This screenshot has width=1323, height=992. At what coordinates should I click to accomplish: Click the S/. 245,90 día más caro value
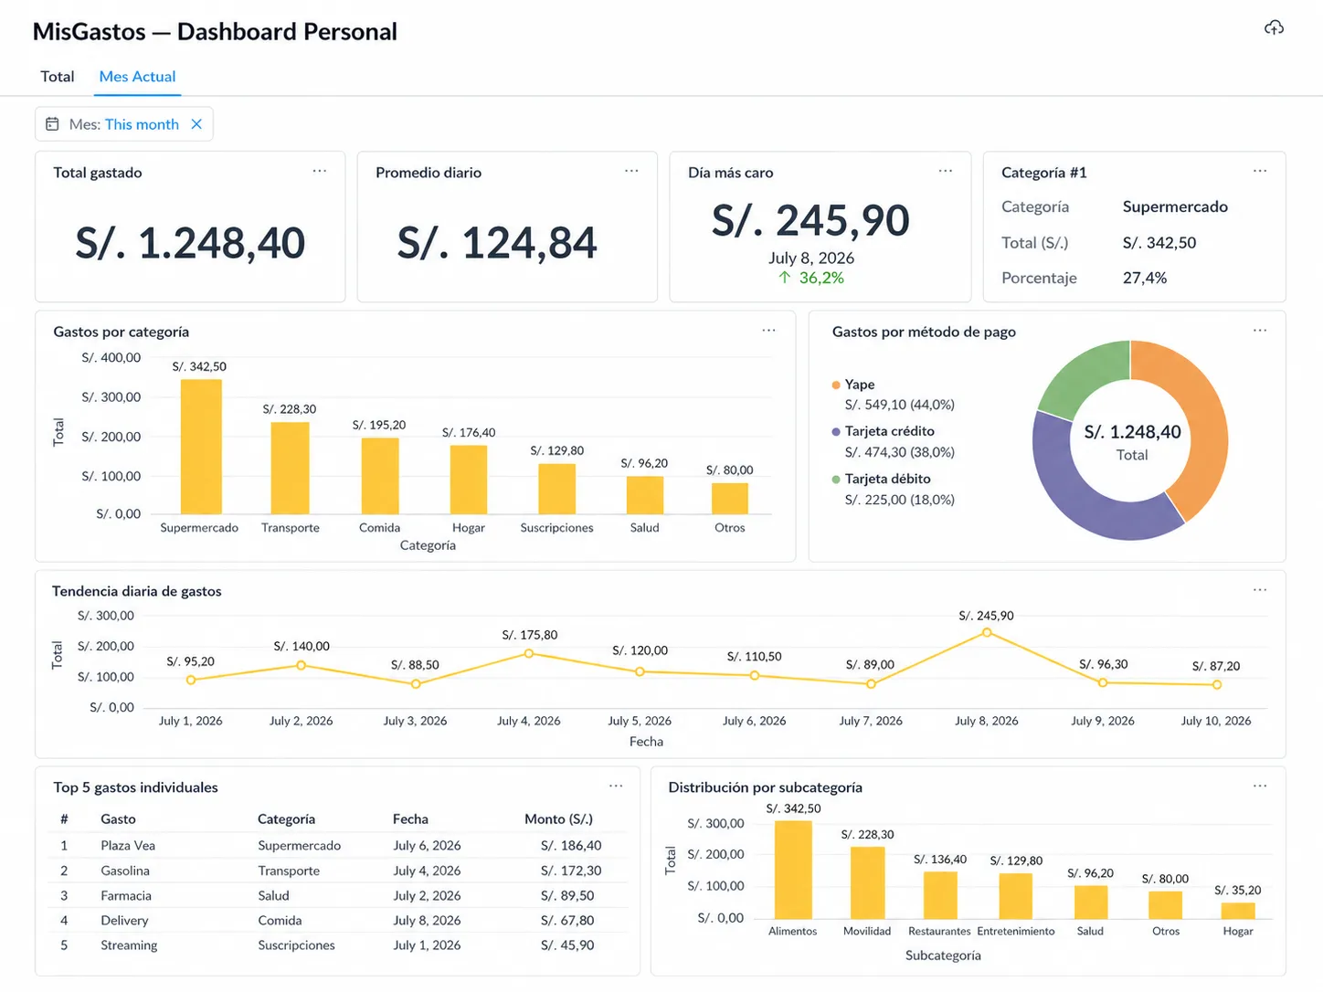click(810, 220)
